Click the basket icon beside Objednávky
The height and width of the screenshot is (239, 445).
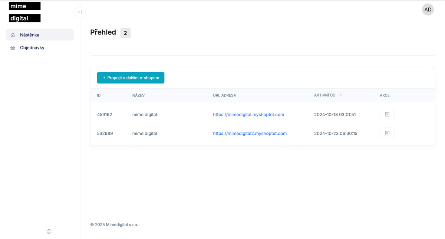(x=13, y=48)
